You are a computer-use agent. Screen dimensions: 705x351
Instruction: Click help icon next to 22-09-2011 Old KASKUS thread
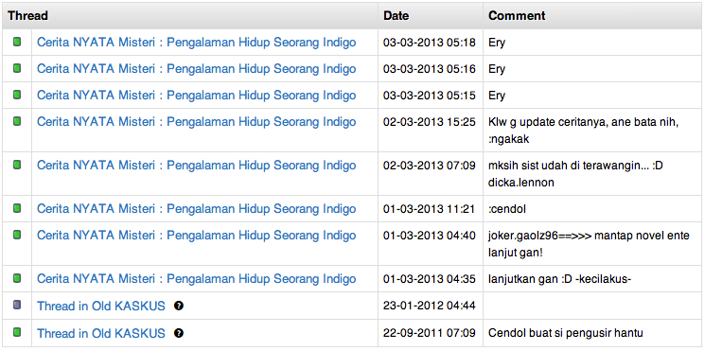[179, 333]
